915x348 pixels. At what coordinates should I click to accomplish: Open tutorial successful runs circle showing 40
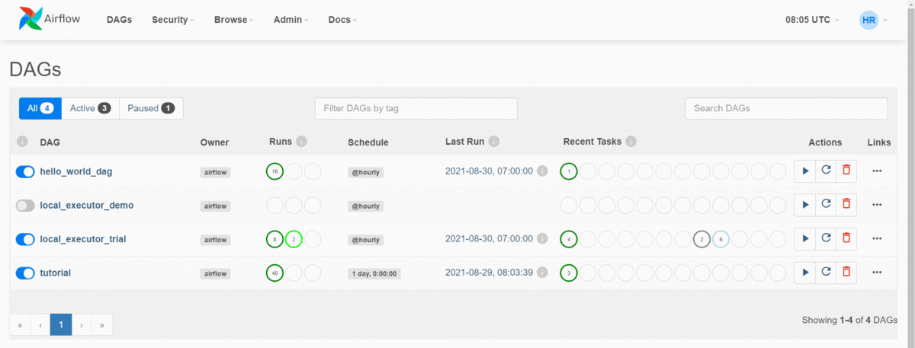tap(274, 273)
